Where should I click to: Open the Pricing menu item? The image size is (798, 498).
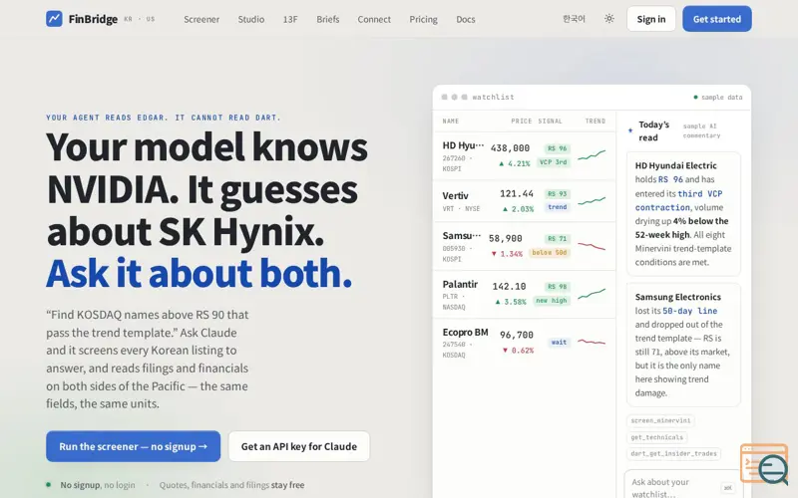(423, 19)
